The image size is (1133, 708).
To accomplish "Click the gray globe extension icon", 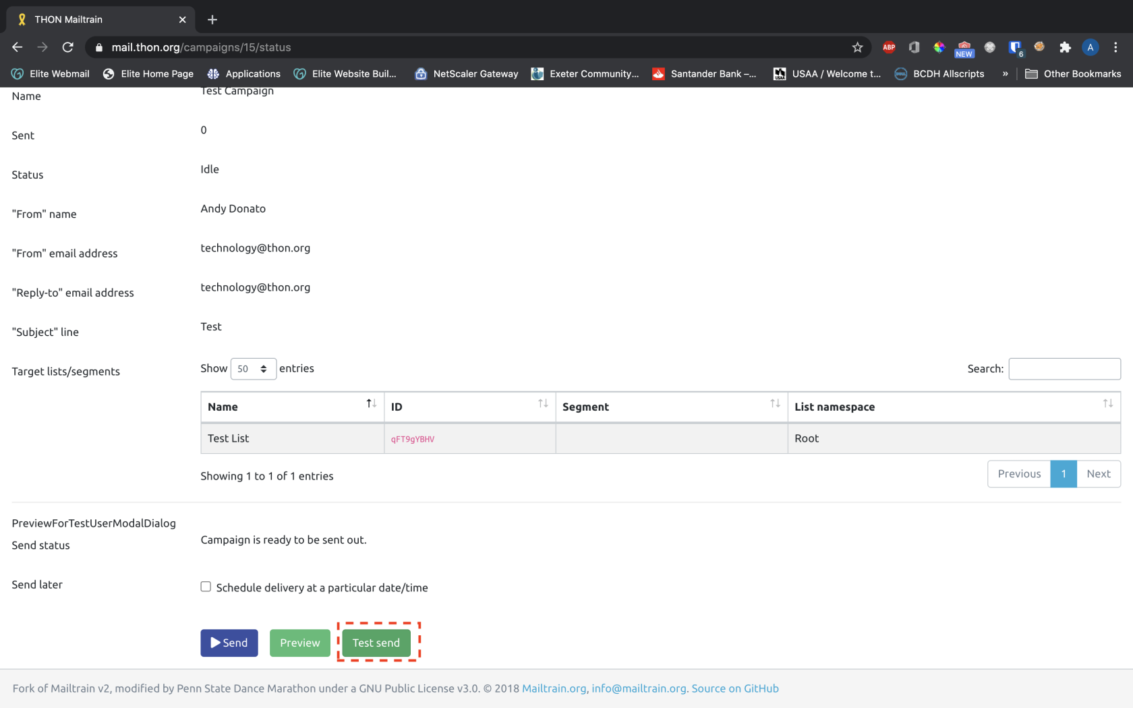I will point(989,47).
